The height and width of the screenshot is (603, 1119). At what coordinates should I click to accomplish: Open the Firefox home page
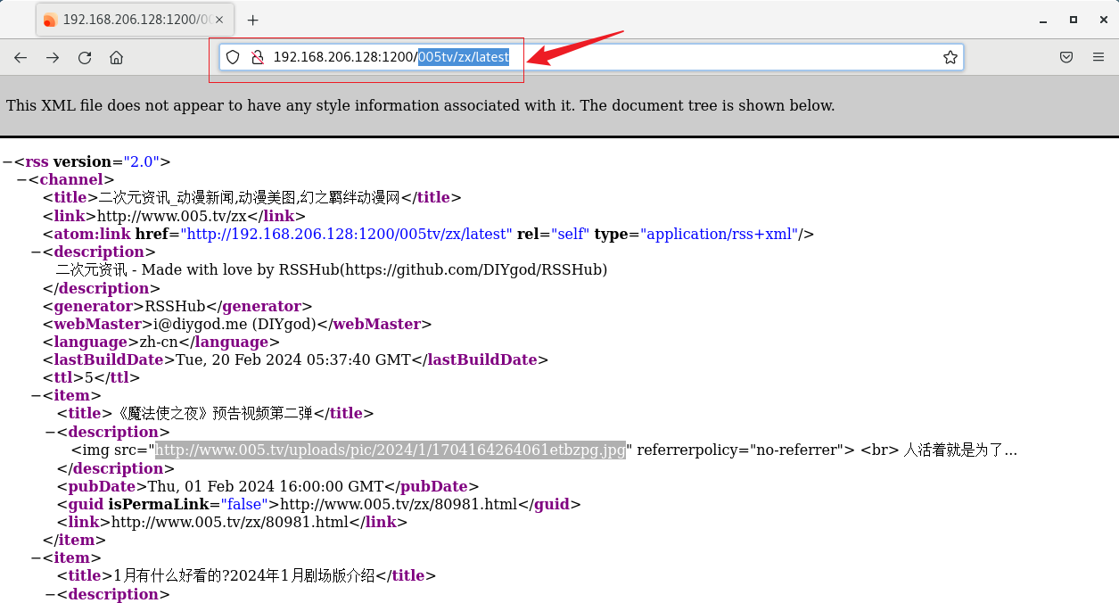tap(116, 57)
